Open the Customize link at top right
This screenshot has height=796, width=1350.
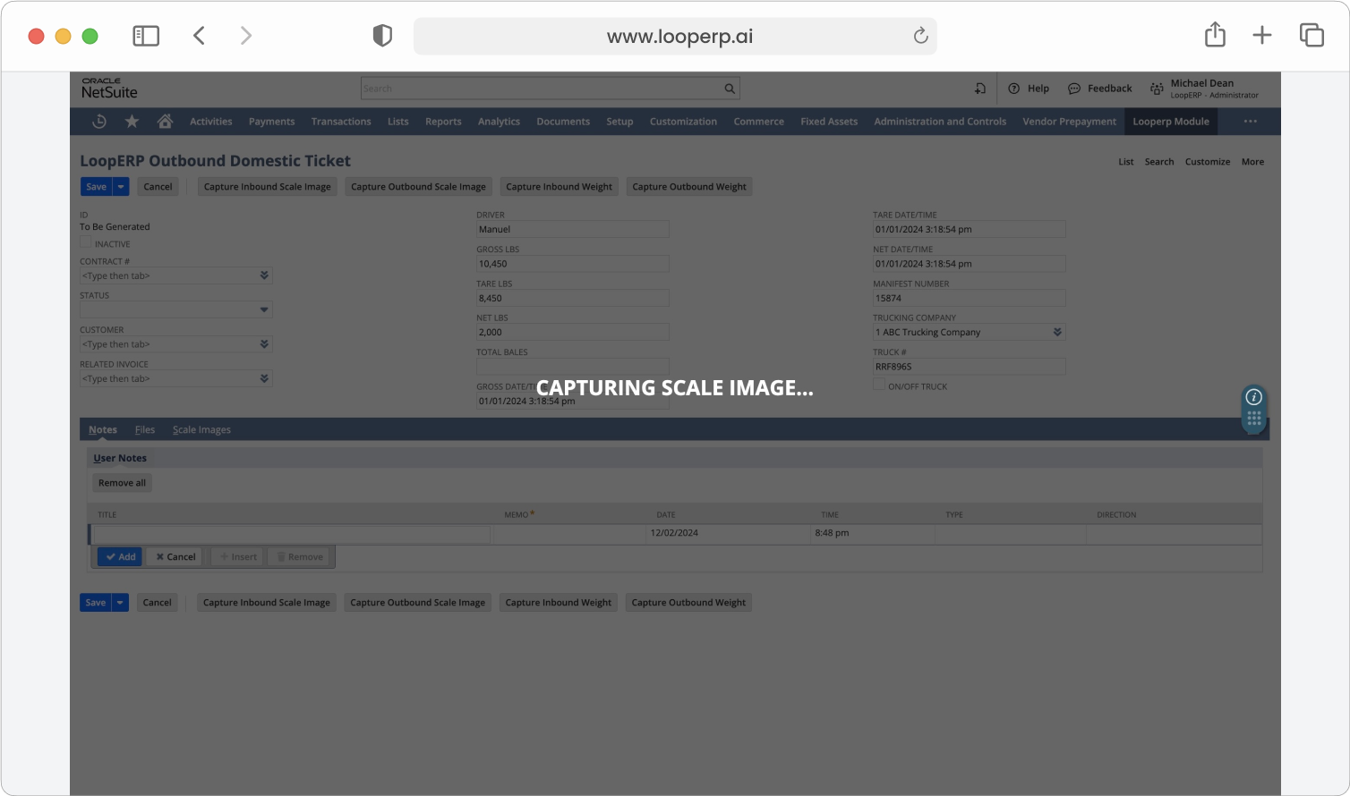coord(1208,162)
